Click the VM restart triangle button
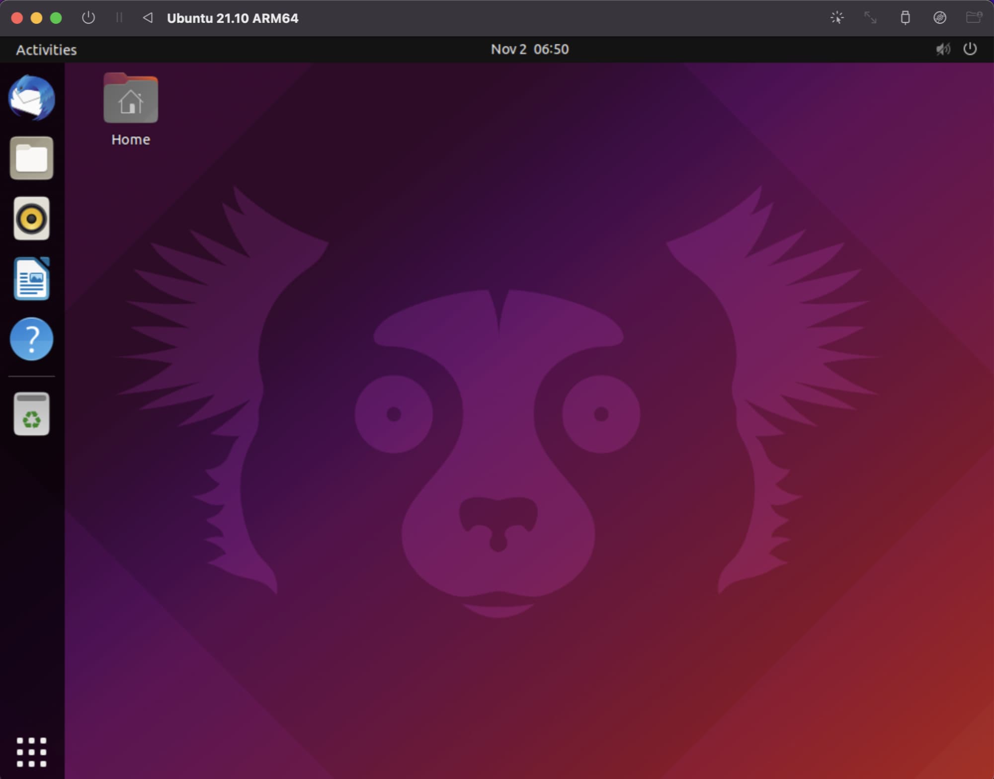 (x=148, y=18)
